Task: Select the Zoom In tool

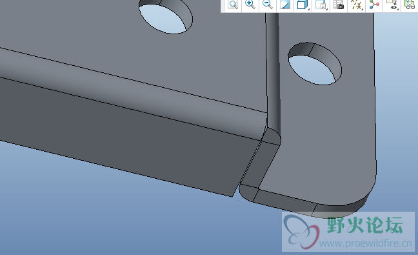Action: click(250, 5)
